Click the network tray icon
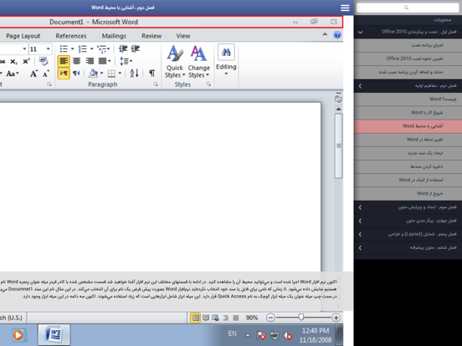 pyautogui.click(x=274, y=335)
